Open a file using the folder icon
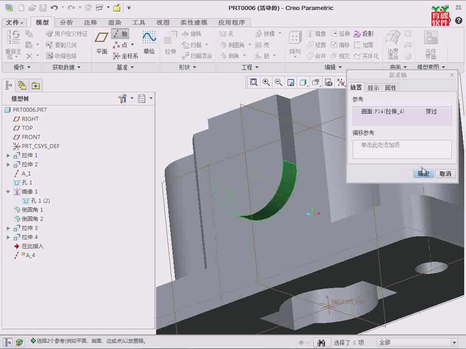Screen dimensions: 466x349 coord(32,8)
